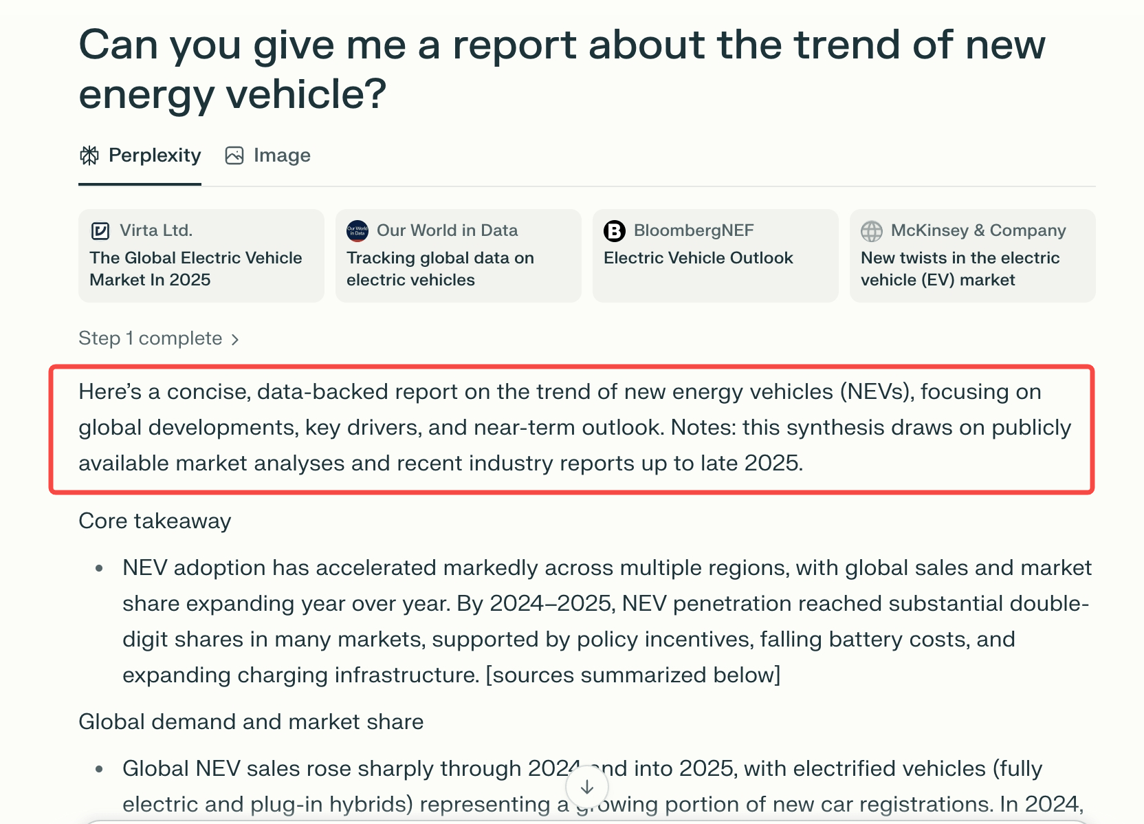This screenshot has height=824, width=1144.
Task: Open the "Electric Vehicle Outlook" source card
Action: click(698, 258)
